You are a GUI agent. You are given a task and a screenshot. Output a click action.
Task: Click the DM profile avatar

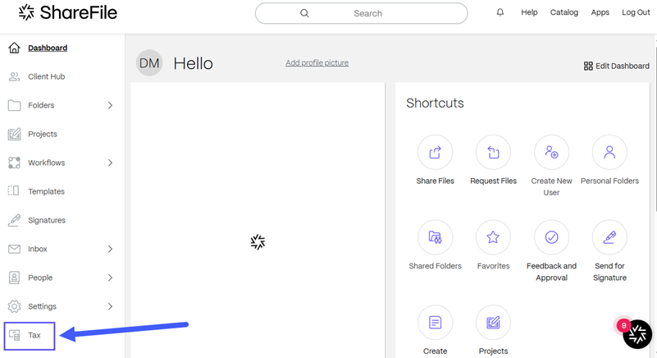click(149, 63)
